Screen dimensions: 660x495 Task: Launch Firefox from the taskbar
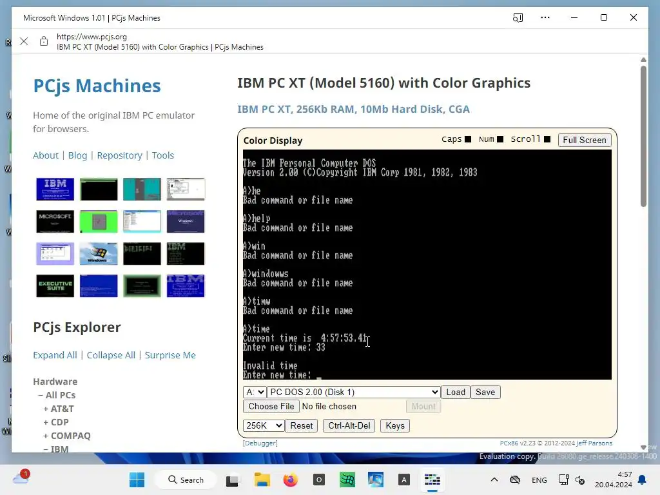[x=290, y=480]
